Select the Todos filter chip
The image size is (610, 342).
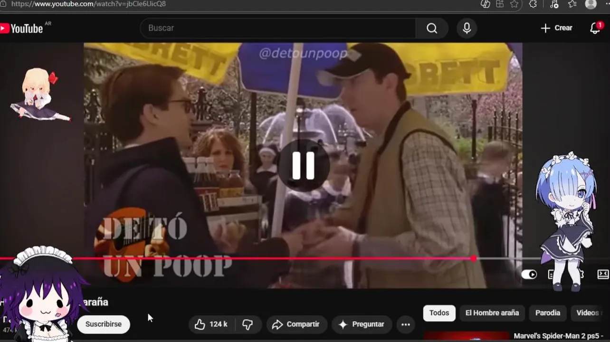(439, 313)
